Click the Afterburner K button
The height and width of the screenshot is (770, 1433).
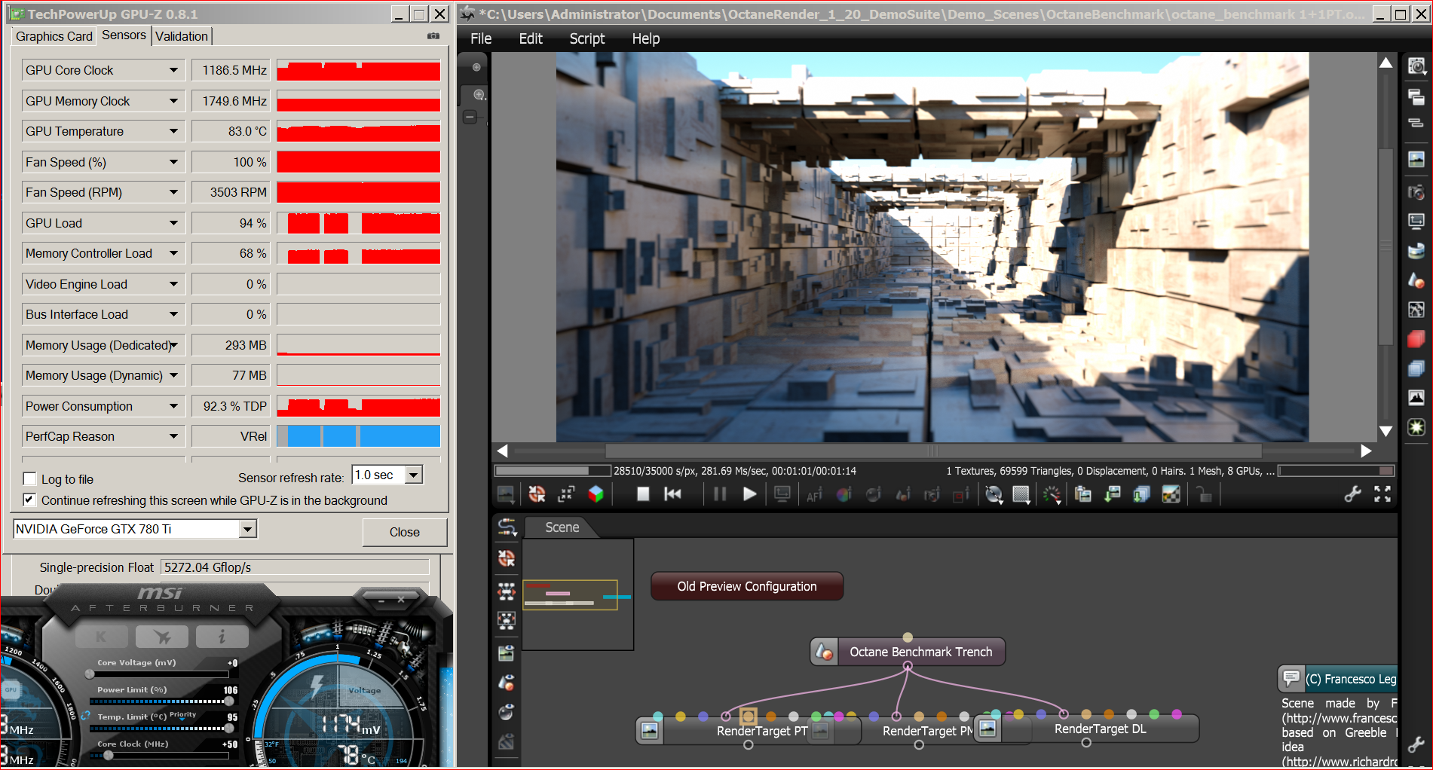click(101, 637)
